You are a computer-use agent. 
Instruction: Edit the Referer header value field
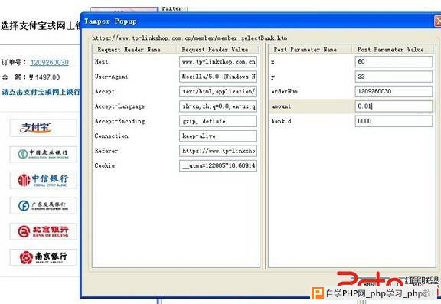pyautogui.click(x=218, y=151)
